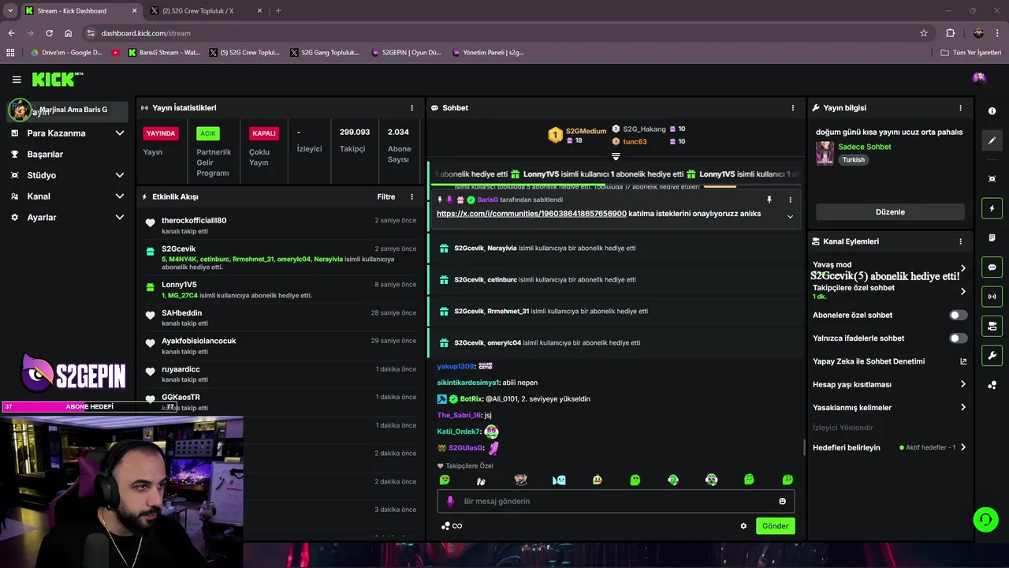The image size is (1009, 568).
Task: Expand Kanal sidebar section
Action: (x=120, y=196)
